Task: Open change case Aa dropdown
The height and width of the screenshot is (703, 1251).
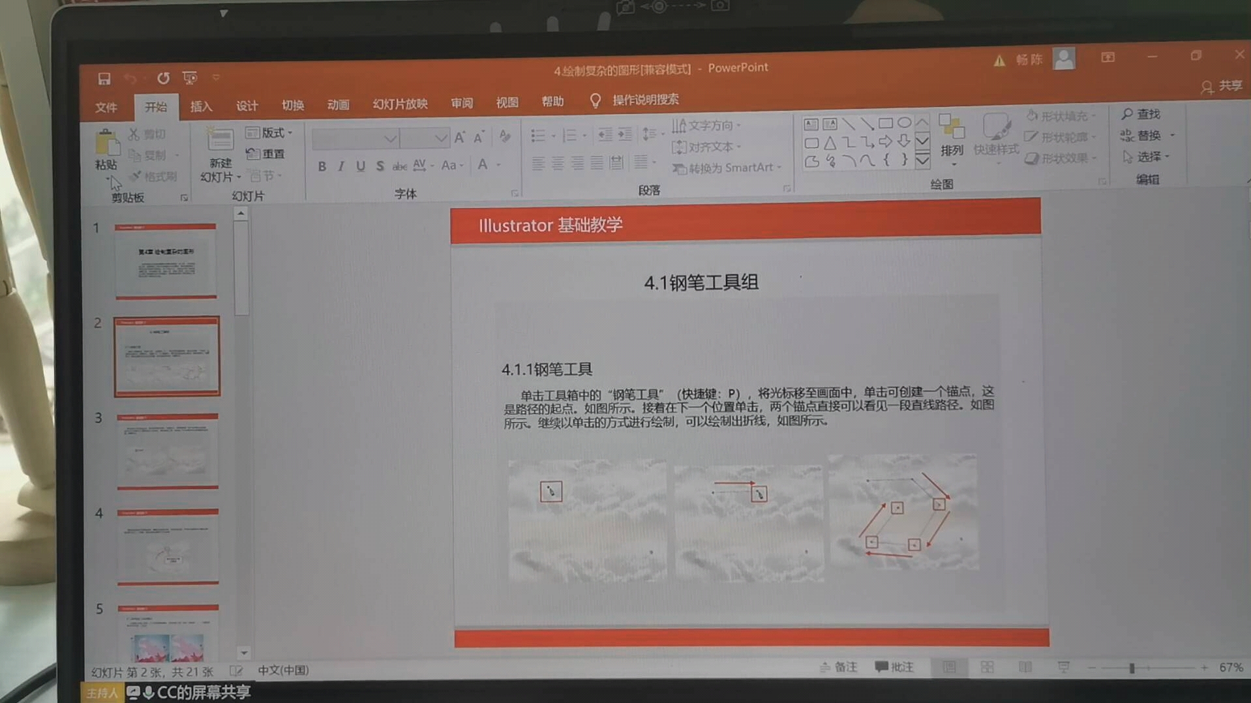Action: coord(452,166)
